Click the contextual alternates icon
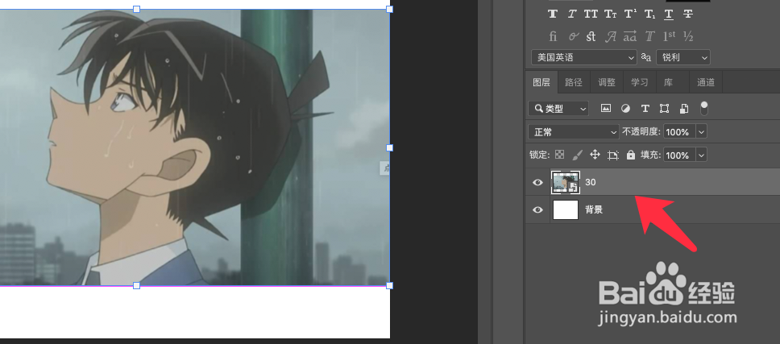This screenshot has height=344, width=780. coord(573,36)
